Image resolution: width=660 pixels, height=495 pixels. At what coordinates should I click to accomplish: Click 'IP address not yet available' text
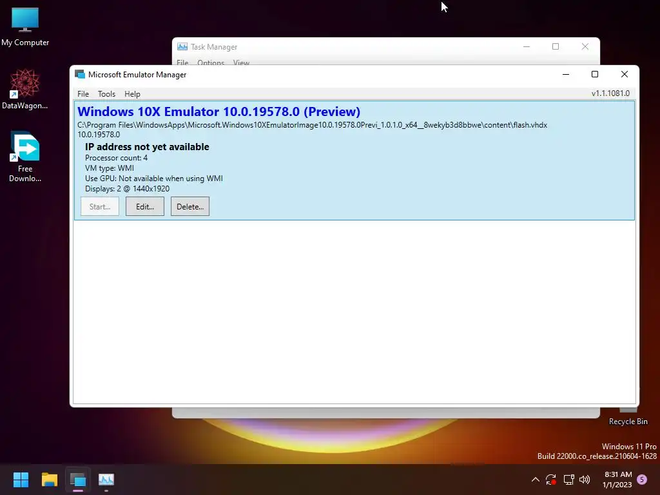click(x=147, y=147)
